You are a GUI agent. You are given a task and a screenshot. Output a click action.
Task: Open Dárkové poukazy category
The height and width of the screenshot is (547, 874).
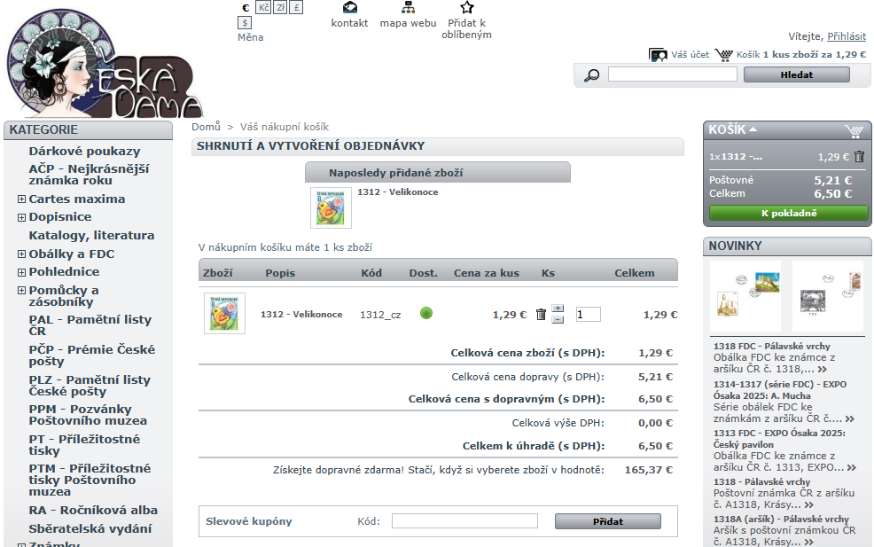84,152
